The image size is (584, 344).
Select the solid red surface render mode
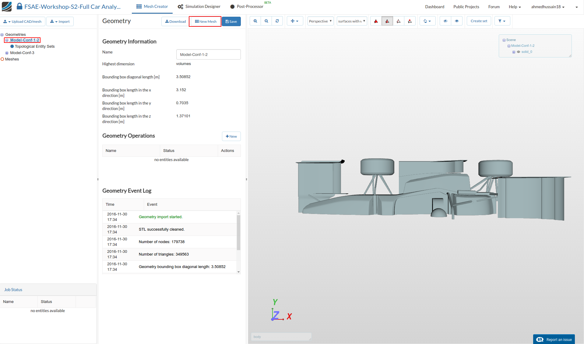[x=376, y=21]
